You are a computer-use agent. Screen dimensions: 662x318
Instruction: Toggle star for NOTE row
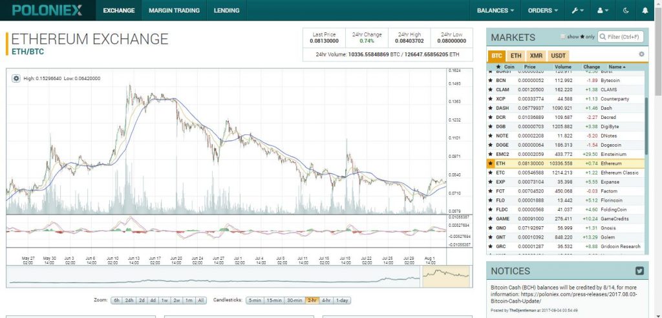coord(490,136)
